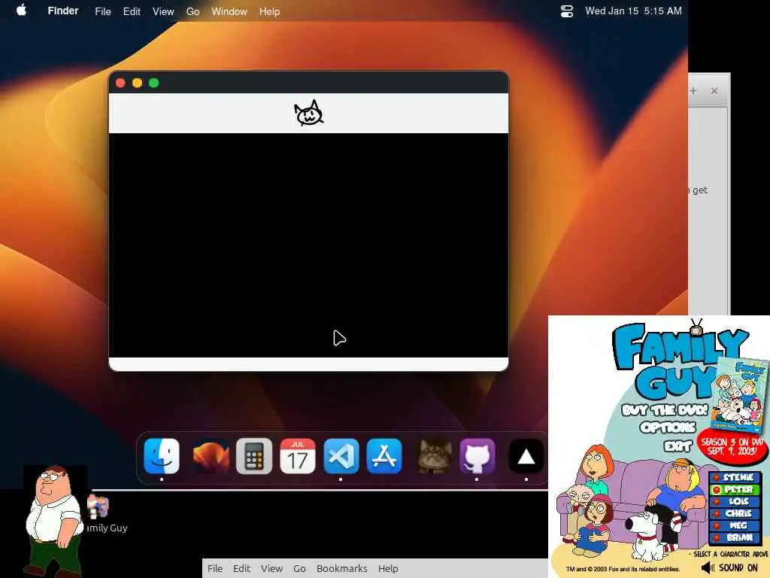The width and height of the screenshot is (770, 578).
Task: Launch Calculator from the dock
Action: (254, 455)
